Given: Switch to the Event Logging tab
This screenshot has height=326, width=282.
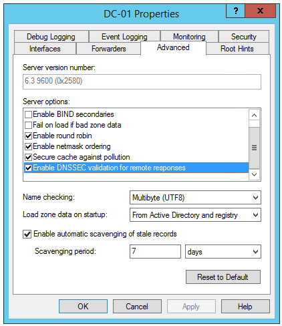Looking at the screenshot, I should (x=124, y=37).
